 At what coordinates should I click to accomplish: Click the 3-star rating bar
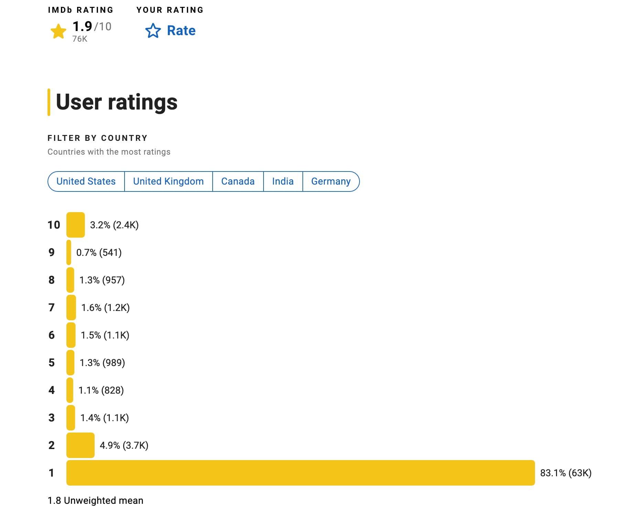coord(71,418)
